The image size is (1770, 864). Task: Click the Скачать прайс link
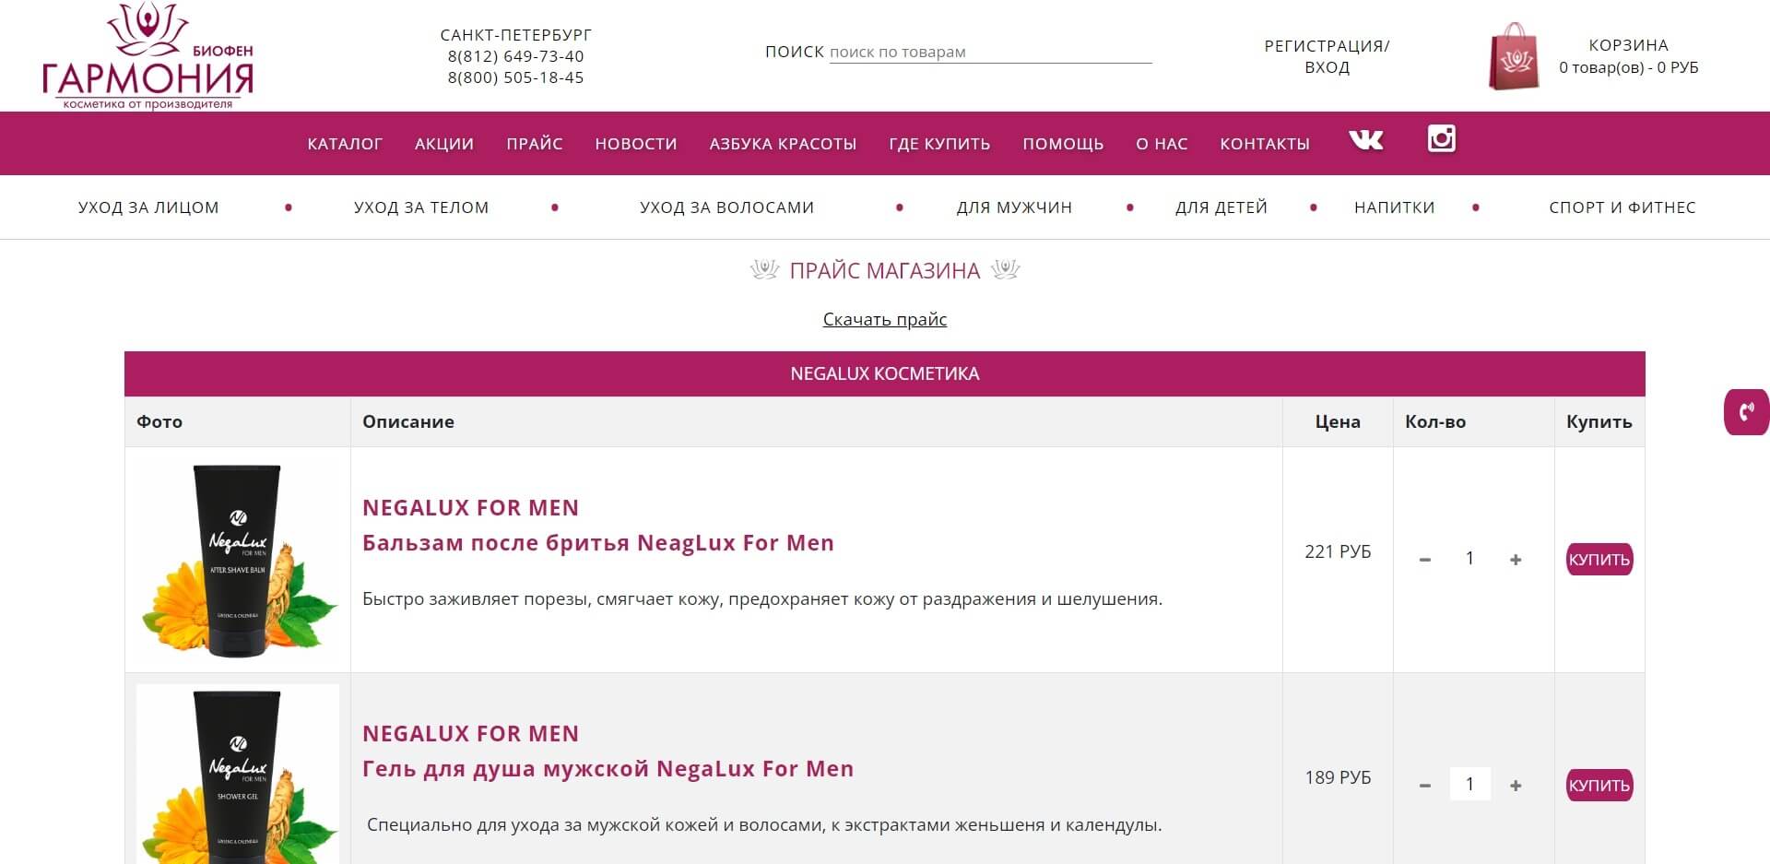point(885,319)
